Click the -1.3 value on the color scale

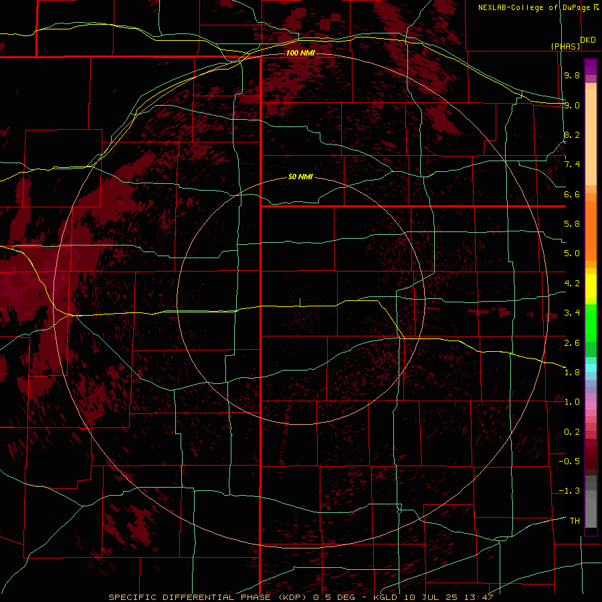pos(569,491)
